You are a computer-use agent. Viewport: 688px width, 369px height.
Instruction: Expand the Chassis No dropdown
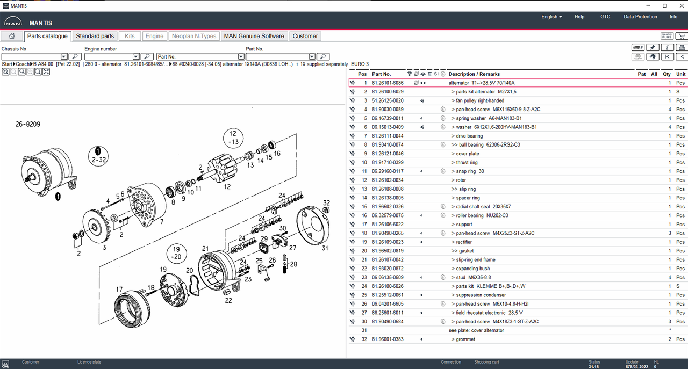64,56
